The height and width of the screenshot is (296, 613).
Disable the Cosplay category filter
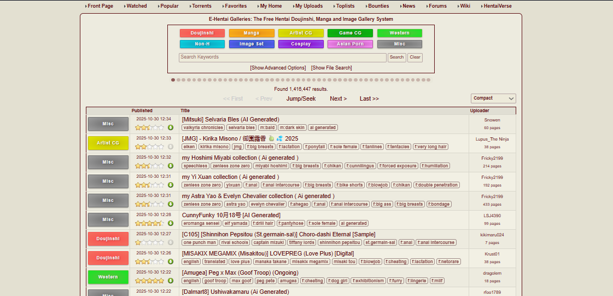pos(301,44)
